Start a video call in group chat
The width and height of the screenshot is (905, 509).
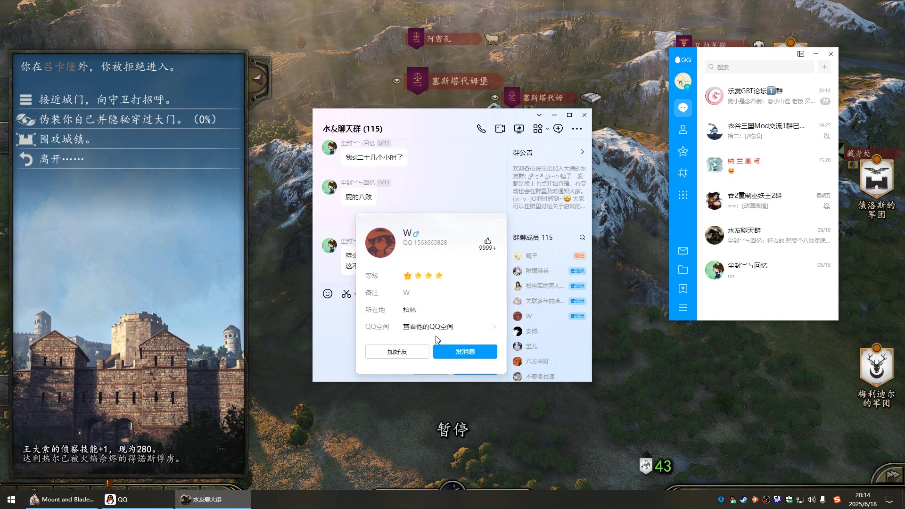500,129
